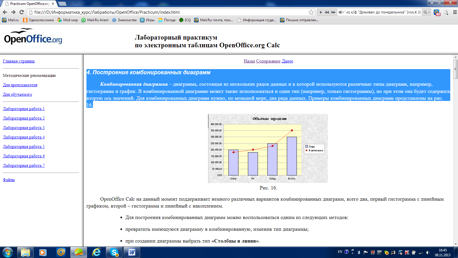Click the scrollbar down arrow

456,244
